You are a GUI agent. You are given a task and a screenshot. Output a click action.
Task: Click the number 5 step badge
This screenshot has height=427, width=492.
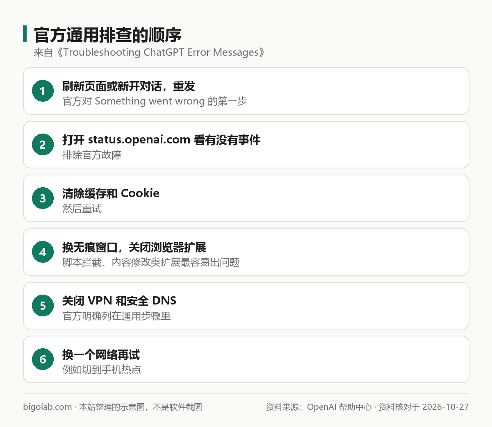pyautogui.click(x=43, y=306)
